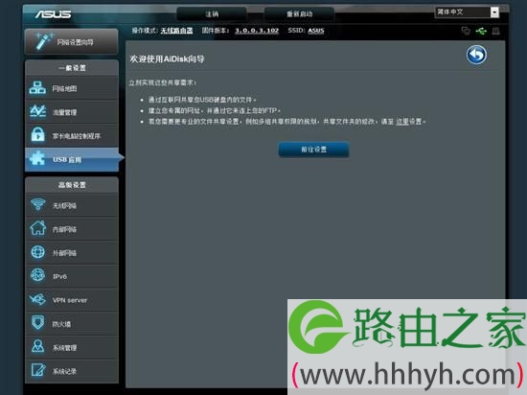The width and height of the screenshot is (527, 395).
Task: Open the 简体中文 language dropdown
Action: [467, 12]
